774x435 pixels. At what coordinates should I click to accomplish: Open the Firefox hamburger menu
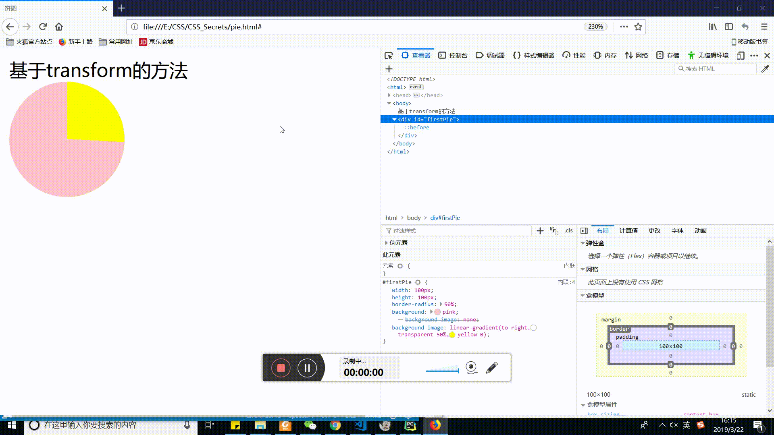tap(764, 27)
